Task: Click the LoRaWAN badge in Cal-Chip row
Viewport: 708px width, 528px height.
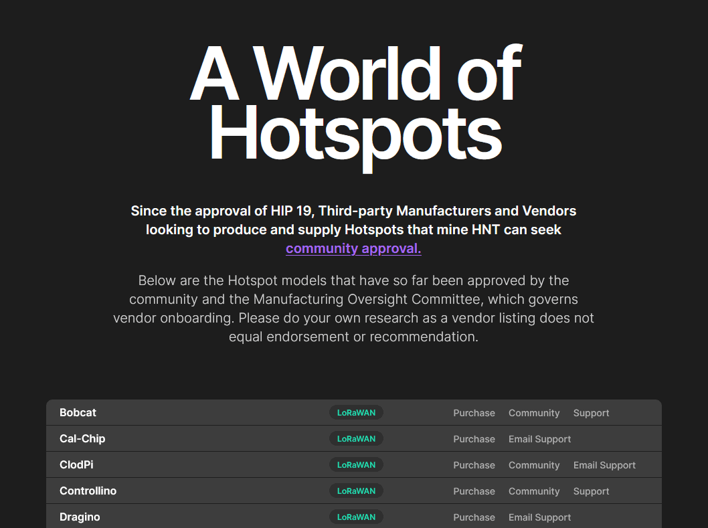Action: click(x=356, y=438)
